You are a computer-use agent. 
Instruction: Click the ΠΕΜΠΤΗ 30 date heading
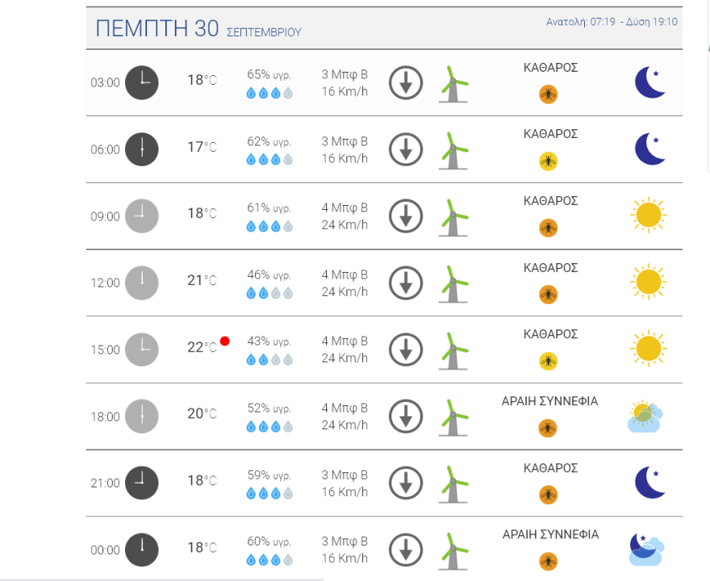[x=157, y=28]
